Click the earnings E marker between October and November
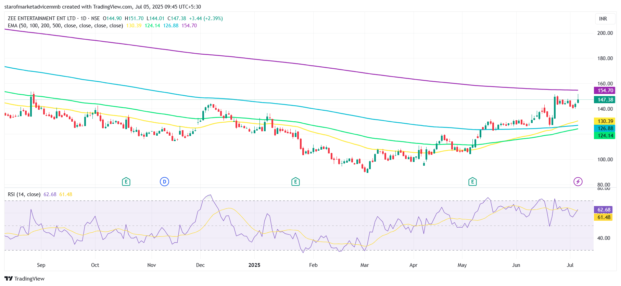The width and height of the screenshot is (621, 286). [x=126, y=181]
